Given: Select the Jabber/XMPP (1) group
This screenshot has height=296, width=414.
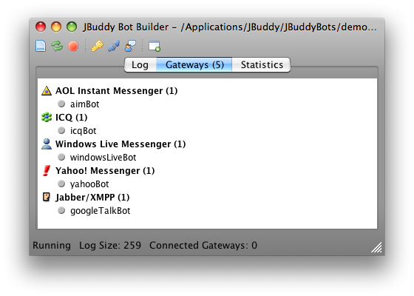Looking at the screenshot, I should (92, 198).
